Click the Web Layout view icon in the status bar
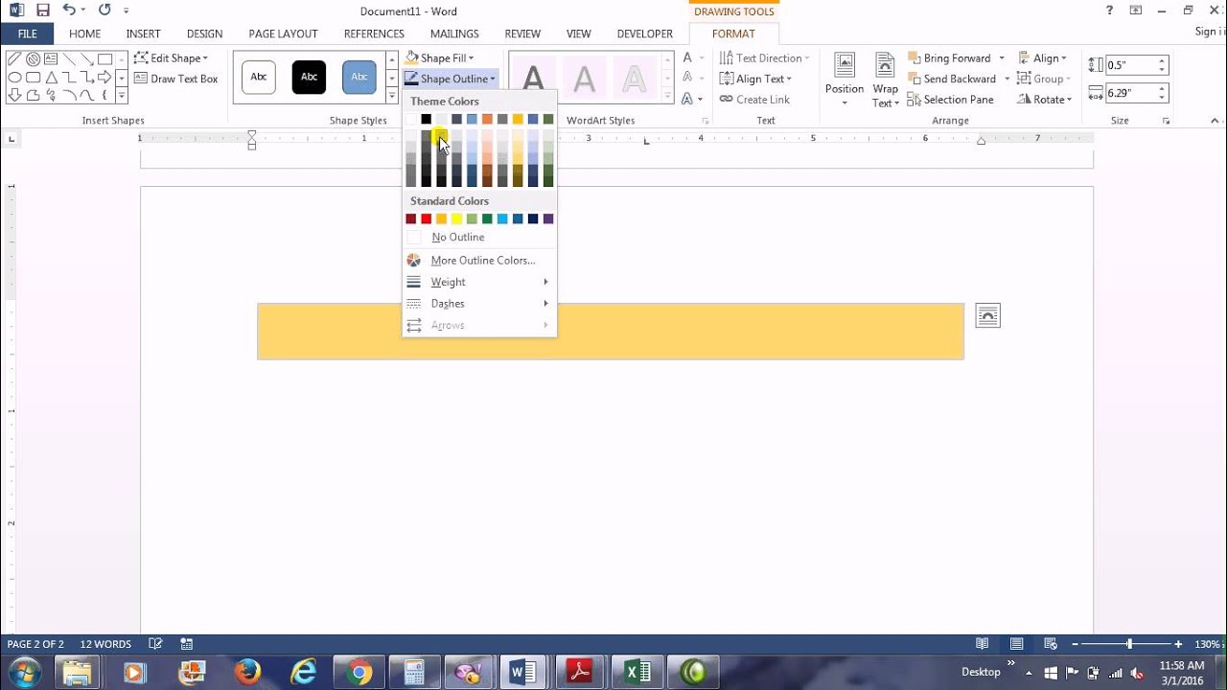 click(1051, 644)
